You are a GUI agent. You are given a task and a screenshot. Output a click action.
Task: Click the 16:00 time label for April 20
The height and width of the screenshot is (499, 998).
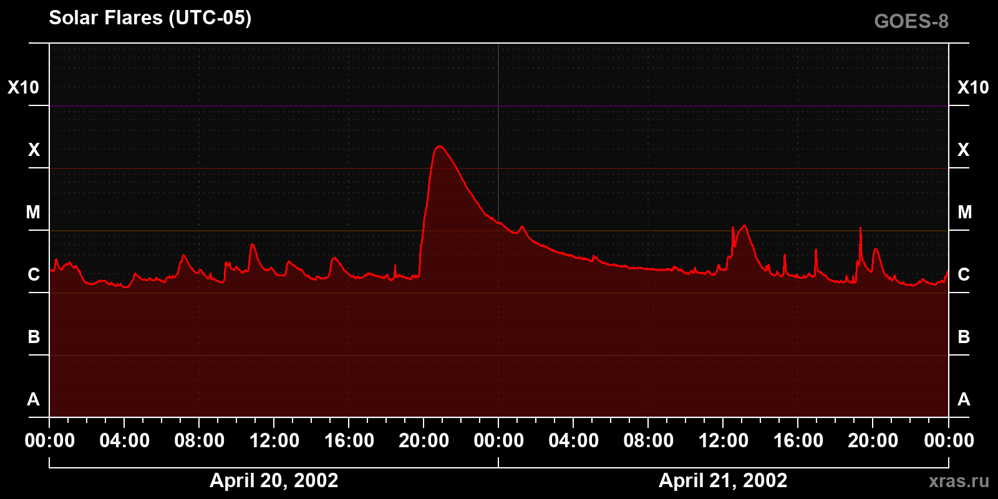[349, 440]
